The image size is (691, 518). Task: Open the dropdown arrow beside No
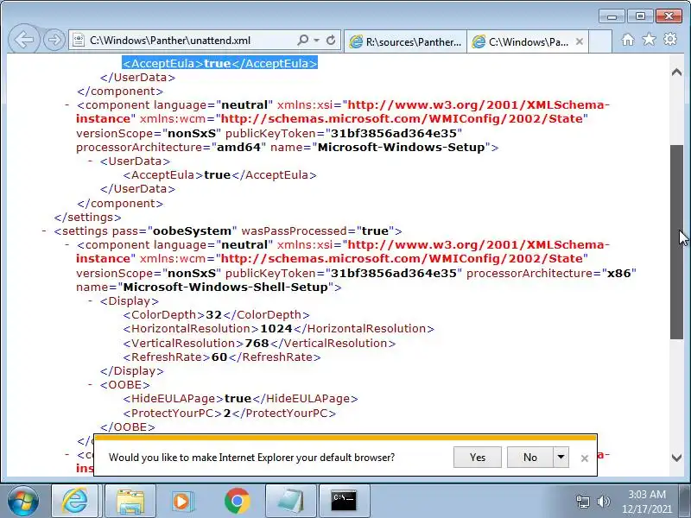pos(561,458)
